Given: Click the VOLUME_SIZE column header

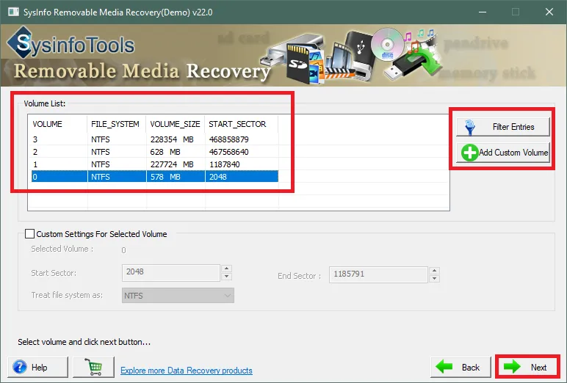Looking at the screenshot, I should (176, 124).
